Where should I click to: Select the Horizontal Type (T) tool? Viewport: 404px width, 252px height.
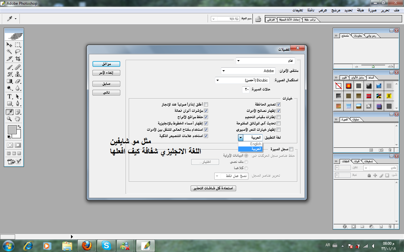10,96
